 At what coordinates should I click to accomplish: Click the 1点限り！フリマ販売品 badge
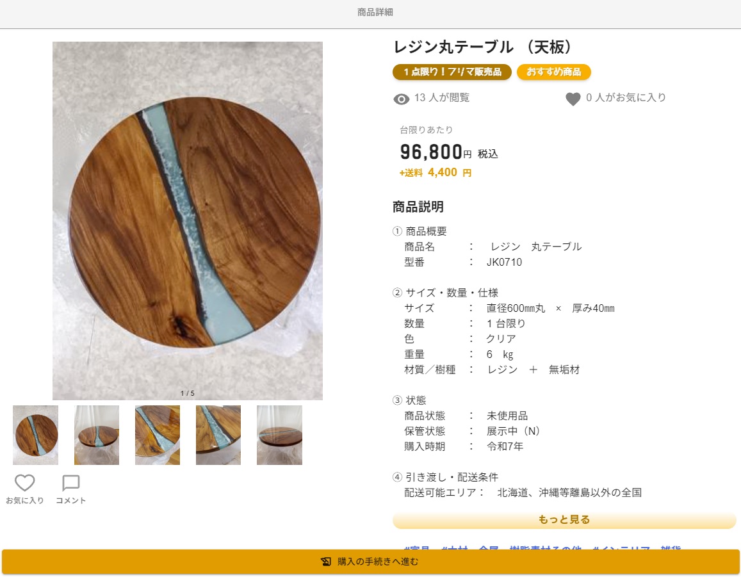[x=452, y=72]
